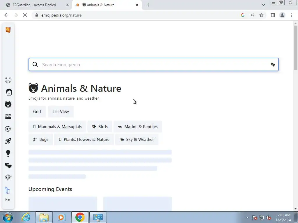View site info lock icon
This screenshot has width=298, height=223.
pyautogui.click(x=37, y=15)
